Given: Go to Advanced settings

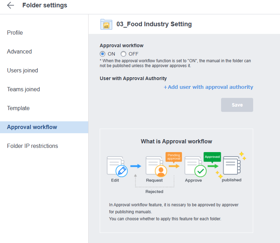Looking at the screenshot, I should (20, 52).
